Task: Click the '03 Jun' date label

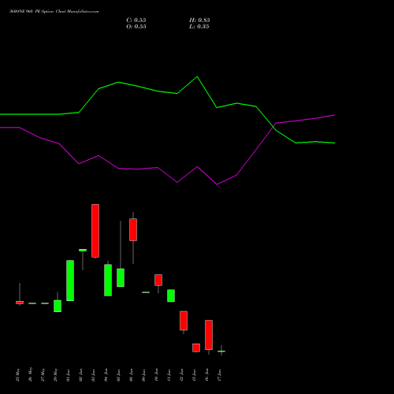Action: coord(93,375)
